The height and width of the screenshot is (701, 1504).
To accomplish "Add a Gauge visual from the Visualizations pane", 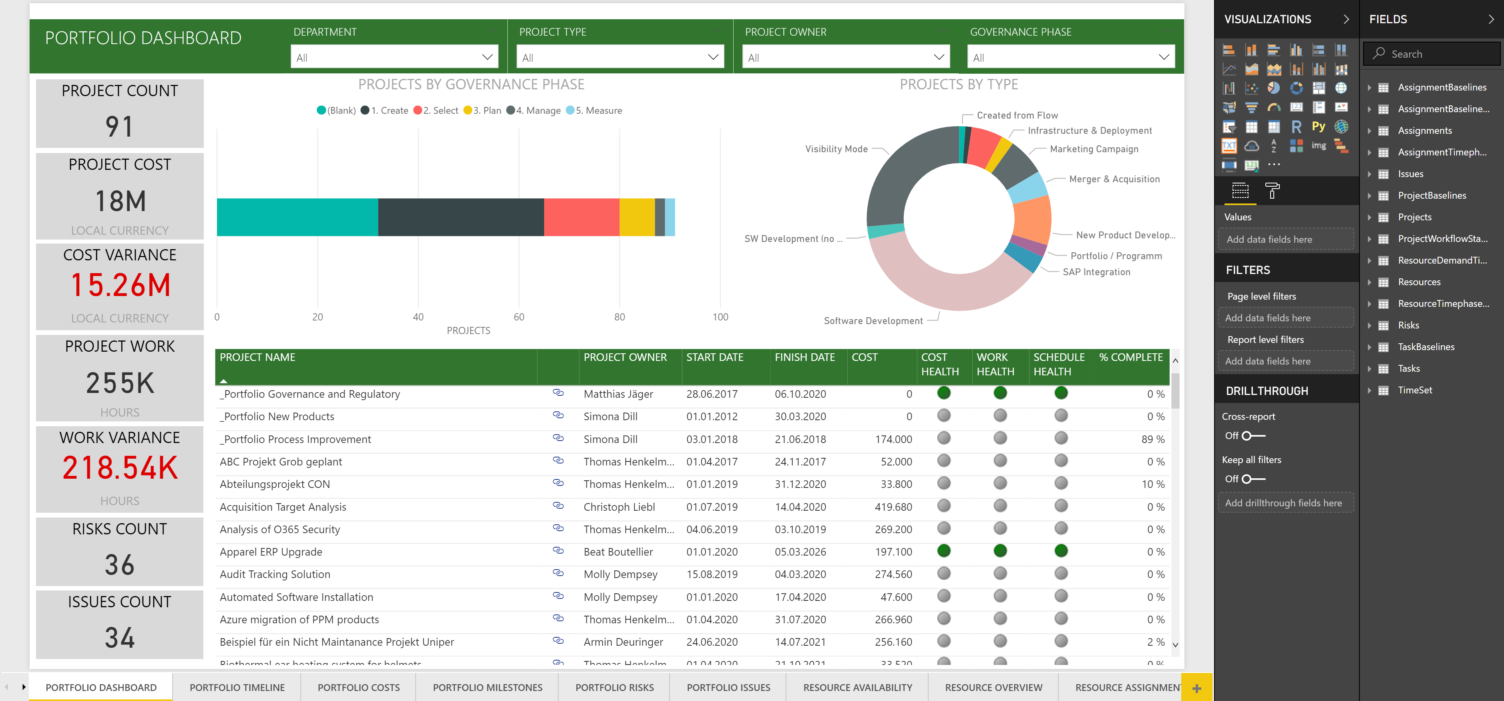I will coord(1274,107).
